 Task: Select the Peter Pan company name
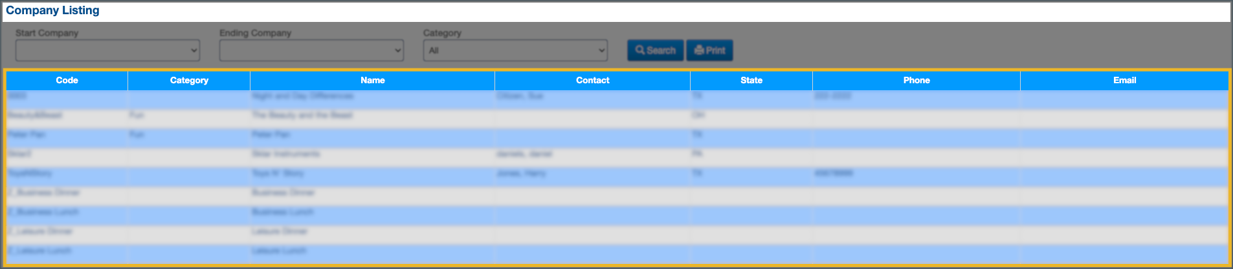[271, 135]
